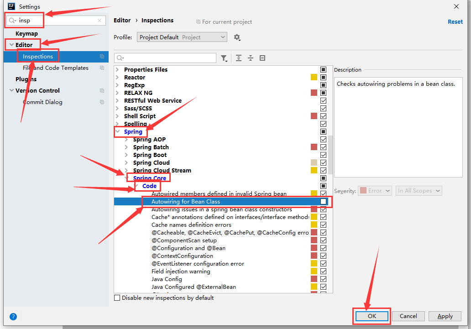The height and width of the screenshot is (329, 471).
Task: Expand the Properties Files inspection group
Action: (117, 70)
